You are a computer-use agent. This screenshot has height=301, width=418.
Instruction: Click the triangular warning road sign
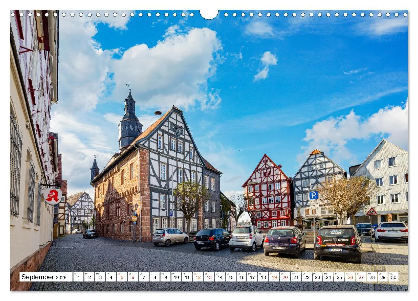click(372, 211)
